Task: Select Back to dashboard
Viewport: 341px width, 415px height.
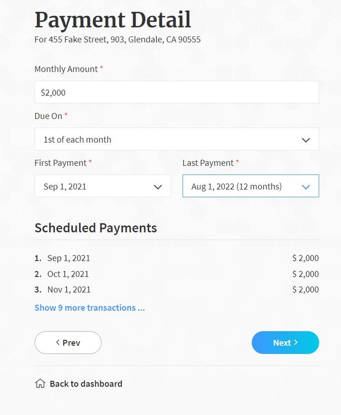Action: pyautogui.click(x=85, y=383)
